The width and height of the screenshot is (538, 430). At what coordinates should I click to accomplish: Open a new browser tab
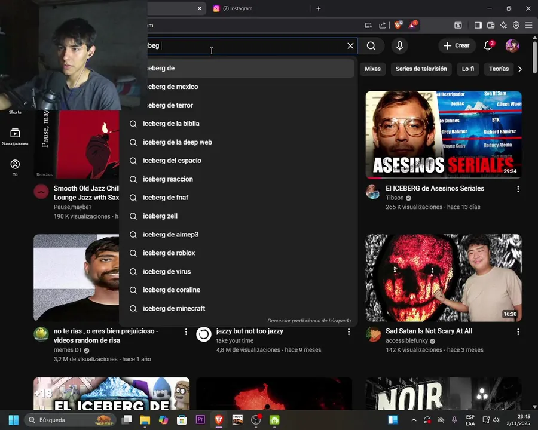coord(319,8)
